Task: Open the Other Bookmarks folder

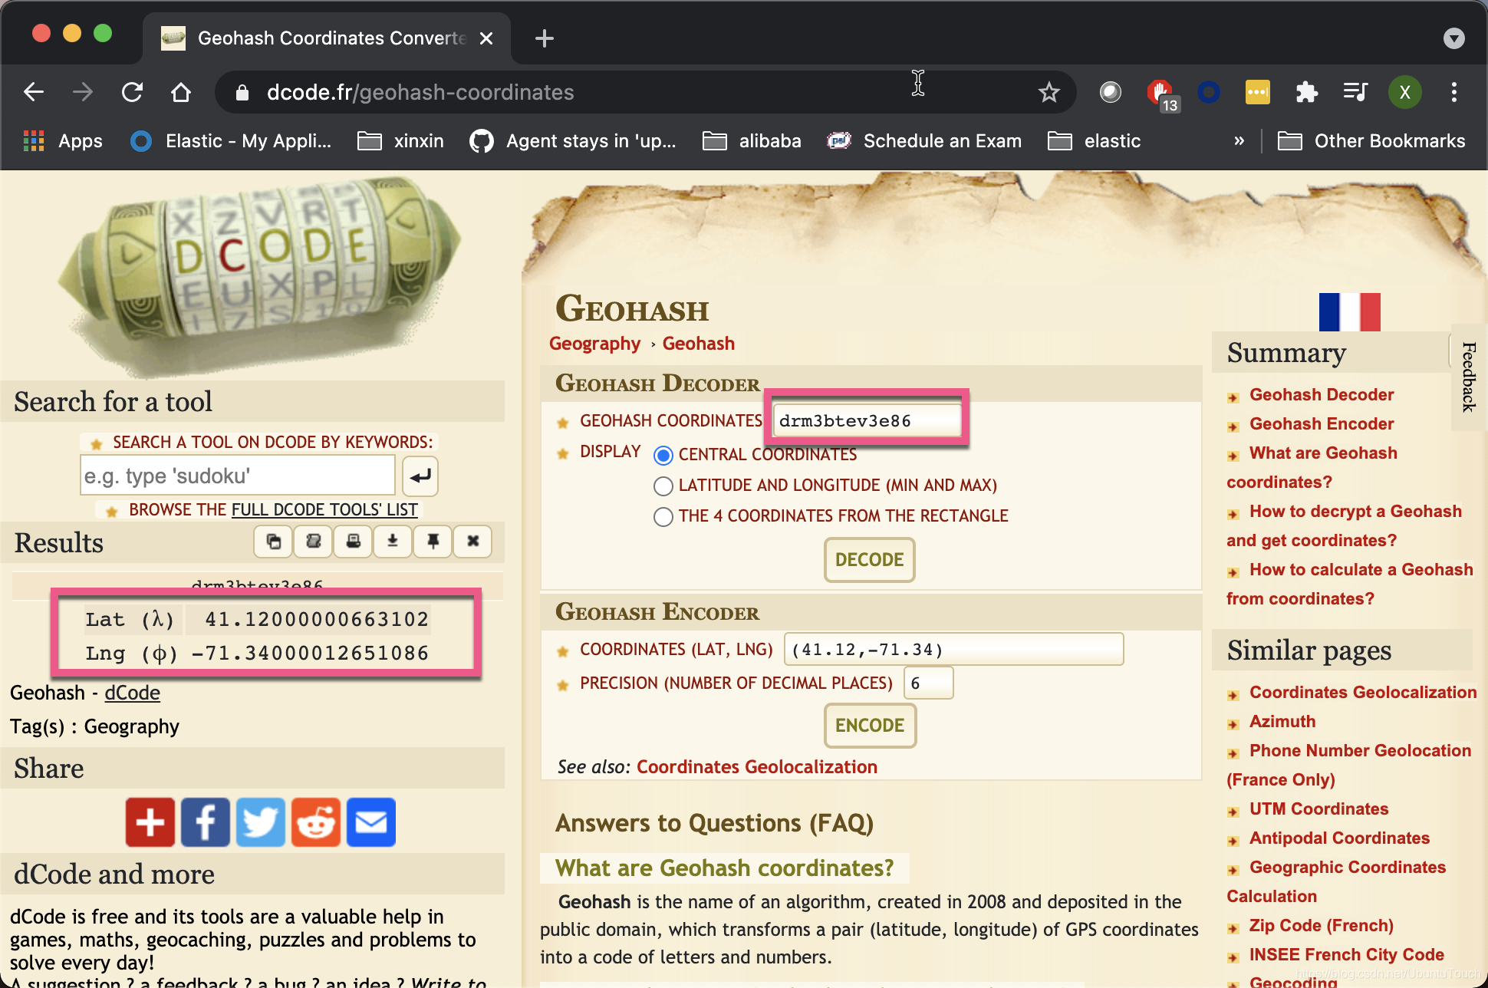Action: (1371, 141)
